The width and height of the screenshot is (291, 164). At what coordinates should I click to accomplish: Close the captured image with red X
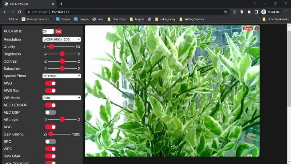(x=257, y=28)
